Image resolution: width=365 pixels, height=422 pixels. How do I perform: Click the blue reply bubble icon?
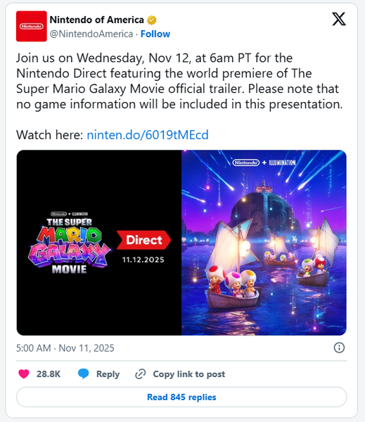tap(84, 374)
